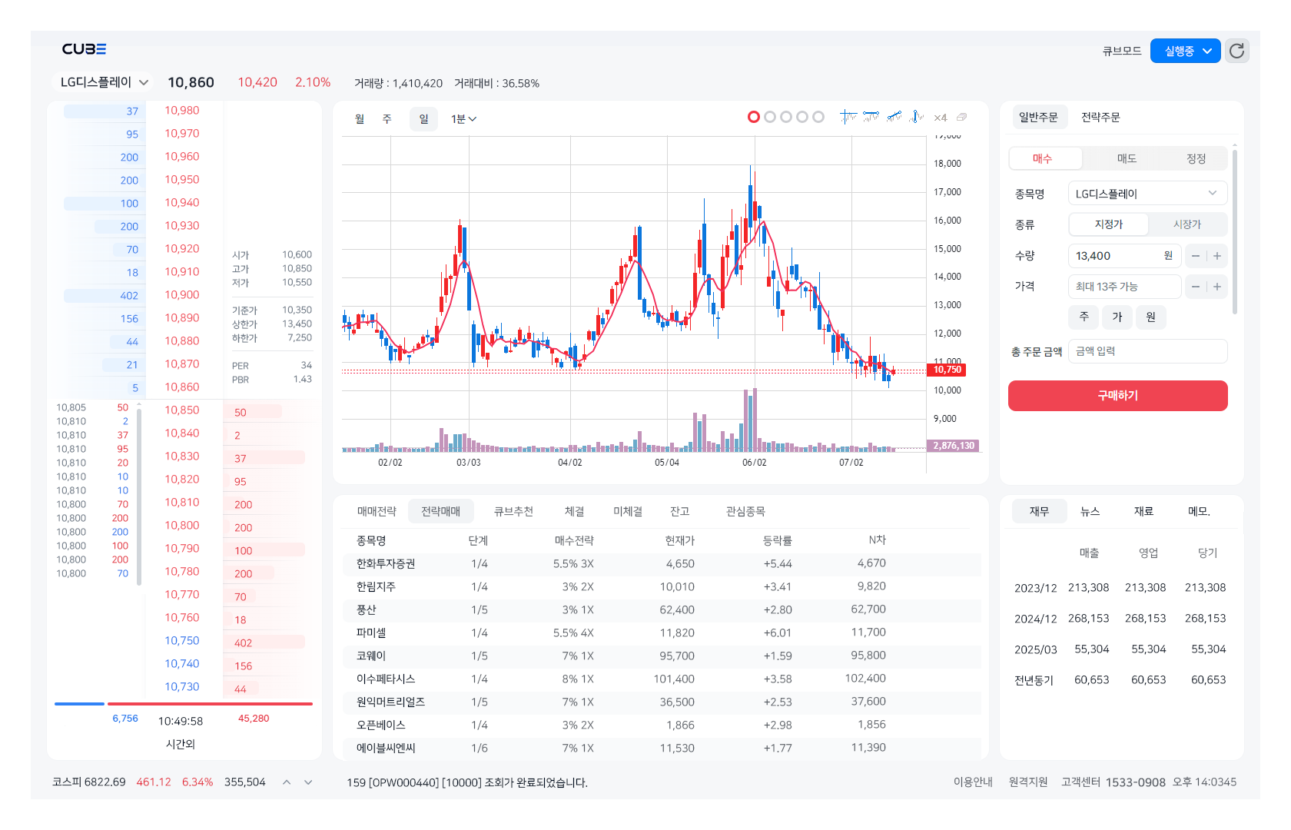
Task: Open the 잔고 tab
Action: pyautogui.click(x=680, y=512)
